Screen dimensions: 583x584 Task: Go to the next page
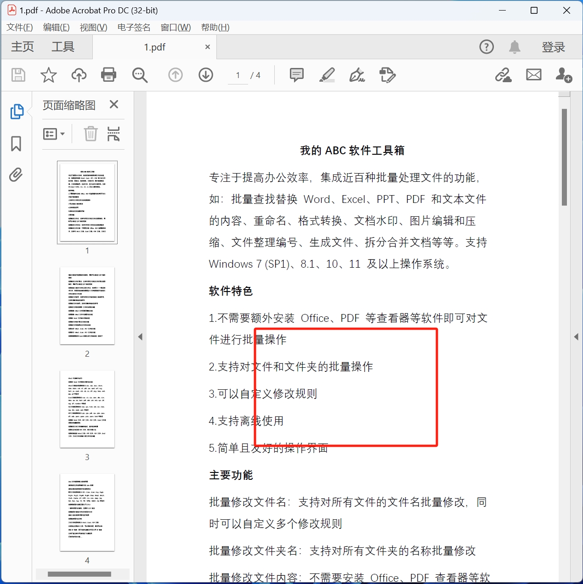click(205, 75)
